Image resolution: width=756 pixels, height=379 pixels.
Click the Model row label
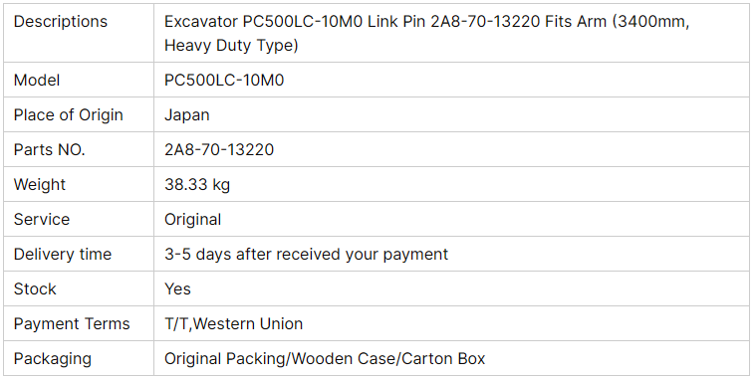[37, 80]
